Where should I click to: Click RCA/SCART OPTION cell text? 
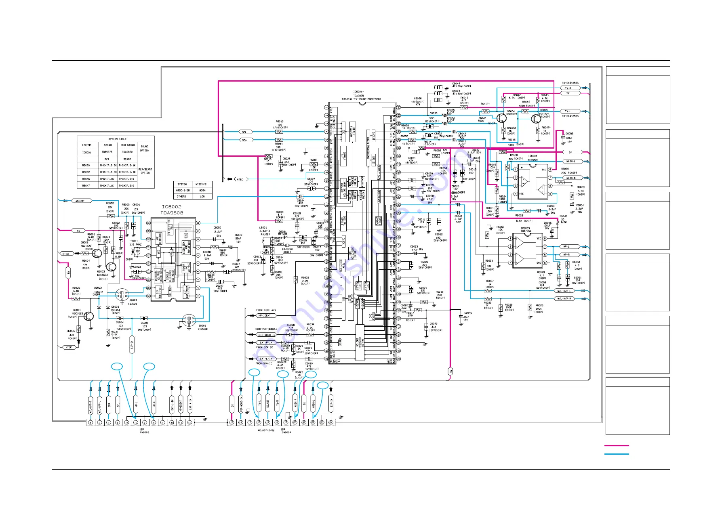(145, 171)
